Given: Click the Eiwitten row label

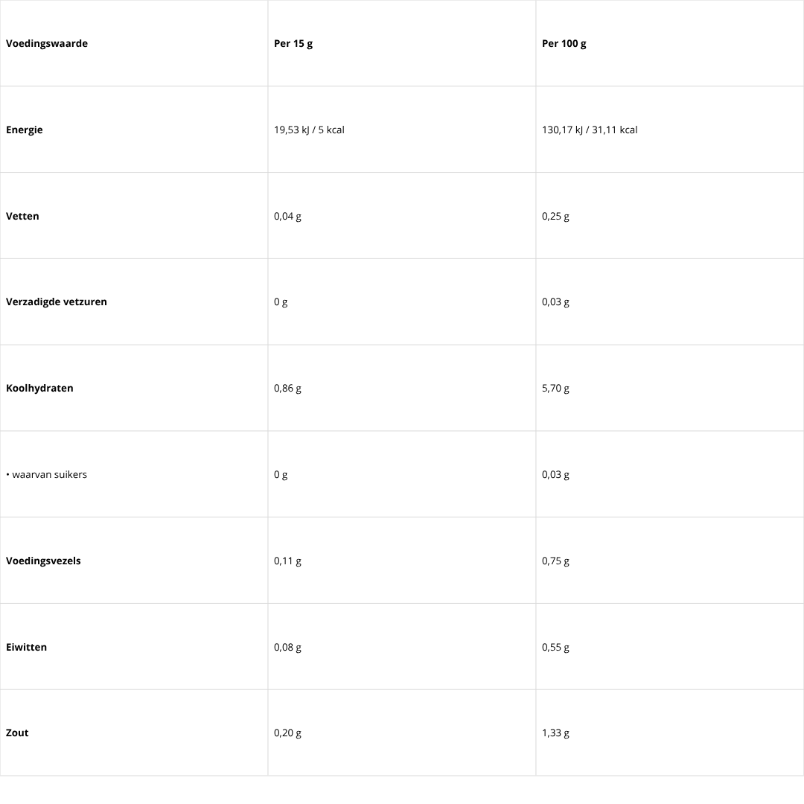Looking at the screenshot, I should pyautogui.click(x=26, y=647).
